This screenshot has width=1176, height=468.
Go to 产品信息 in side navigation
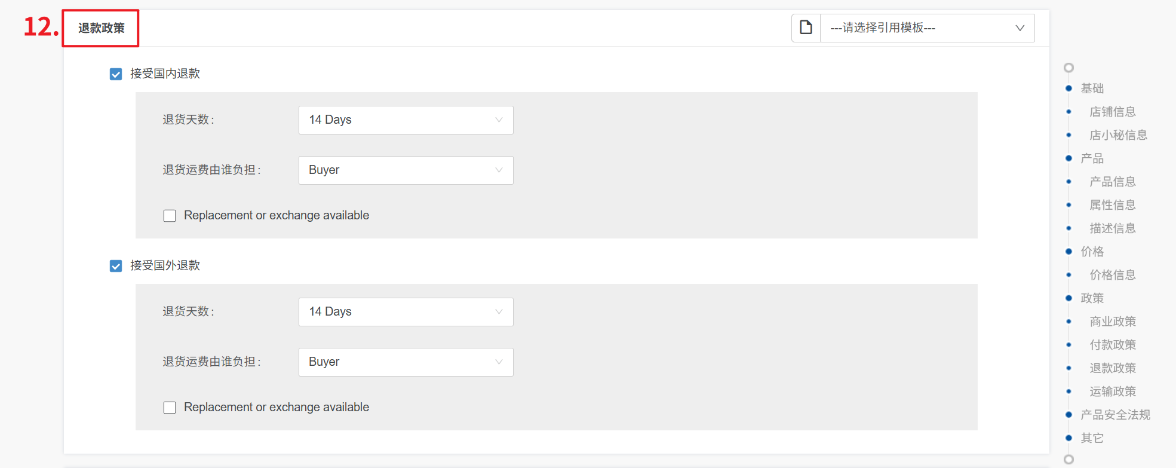point(1112,182)
